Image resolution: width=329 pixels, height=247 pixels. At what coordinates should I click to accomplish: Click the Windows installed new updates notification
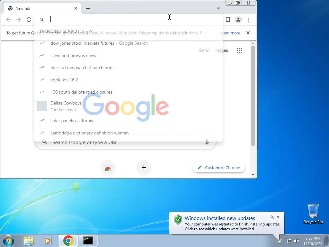point(227,223)
